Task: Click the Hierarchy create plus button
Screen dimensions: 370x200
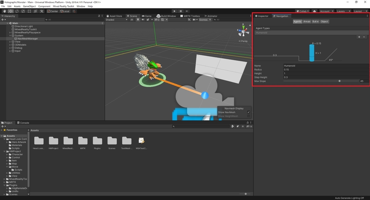Action: pyautogui.click(x=3, y=20)
